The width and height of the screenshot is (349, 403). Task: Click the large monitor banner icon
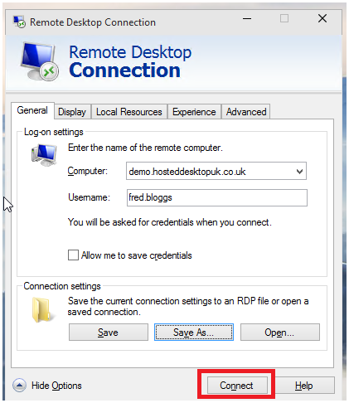pos(40,61)
